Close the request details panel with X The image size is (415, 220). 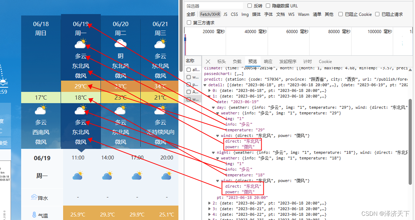[208, 62]
